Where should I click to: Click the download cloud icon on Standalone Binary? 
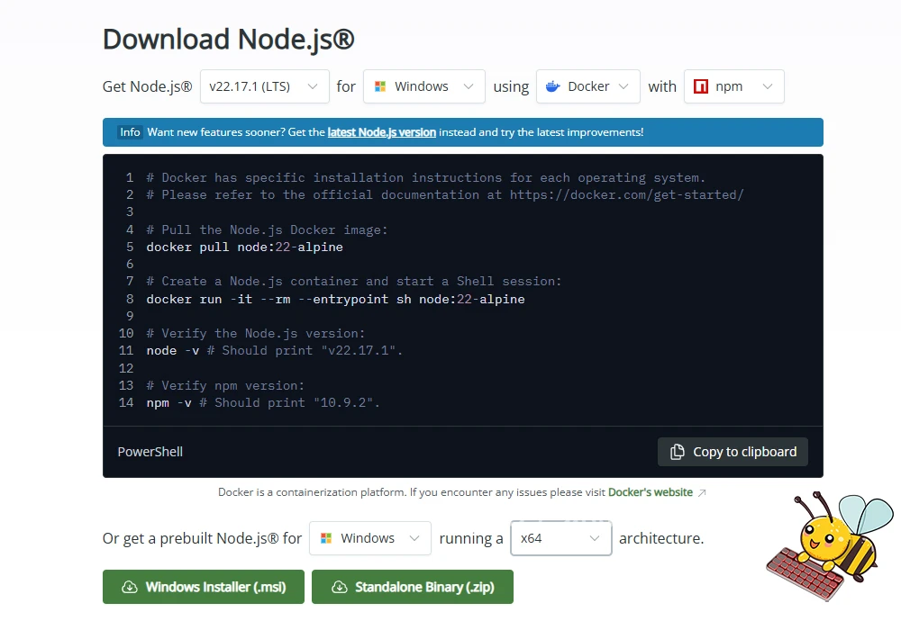tap(340, 587)
